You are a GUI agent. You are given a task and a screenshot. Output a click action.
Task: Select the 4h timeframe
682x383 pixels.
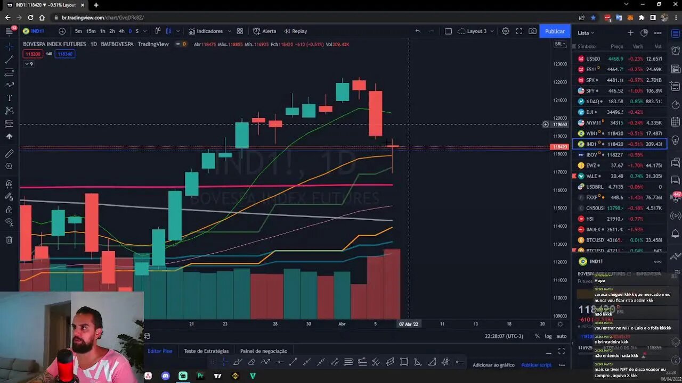[x=121, y=31]
